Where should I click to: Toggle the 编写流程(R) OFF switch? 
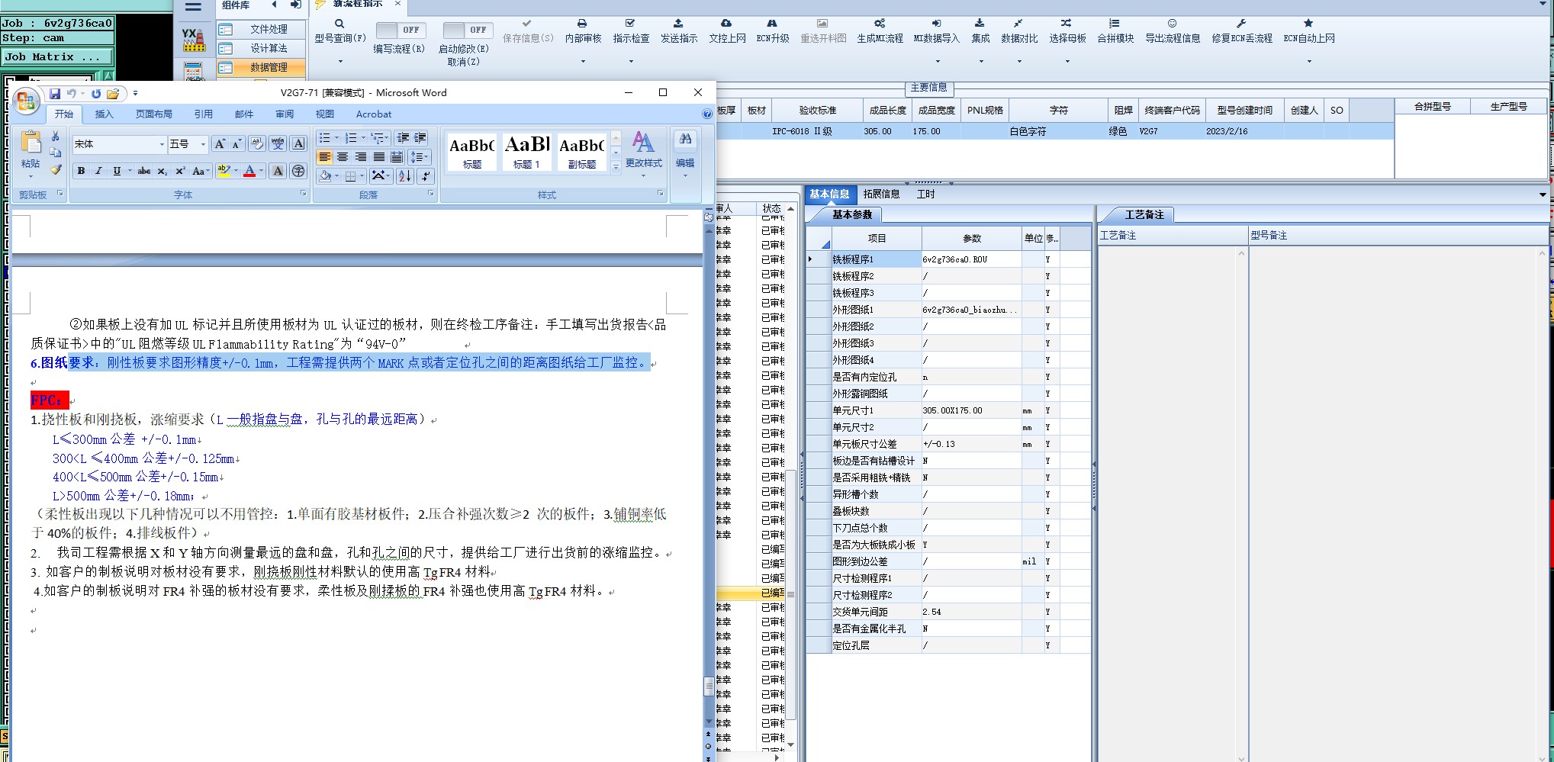(401, 30)
